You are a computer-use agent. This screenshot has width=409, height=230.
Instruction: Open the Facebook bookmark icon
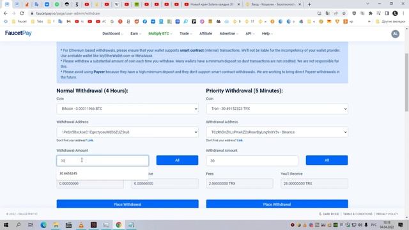tap(145, 22)
